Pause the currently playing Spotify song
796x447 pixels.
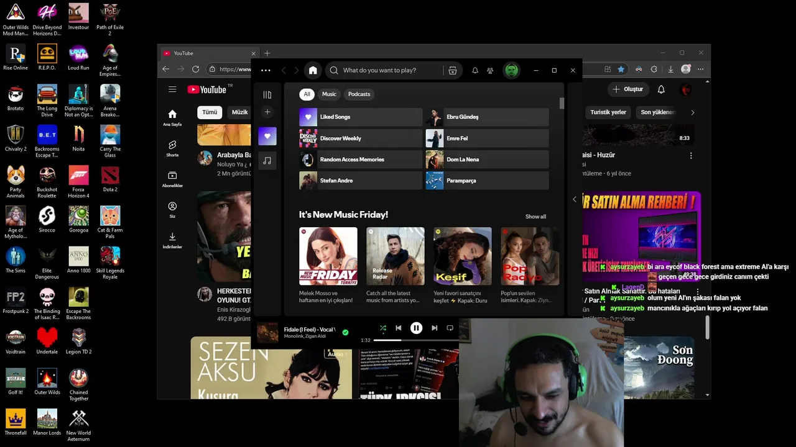416,328
